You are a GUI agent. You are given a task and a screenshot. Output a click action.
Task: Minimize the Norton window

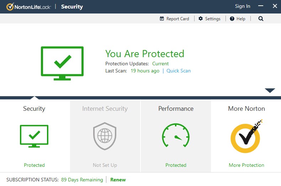tap(261, 6)
